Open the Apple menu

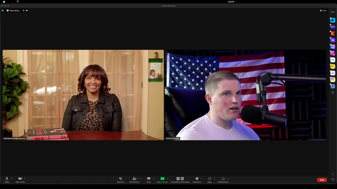[x=4, y=2]
